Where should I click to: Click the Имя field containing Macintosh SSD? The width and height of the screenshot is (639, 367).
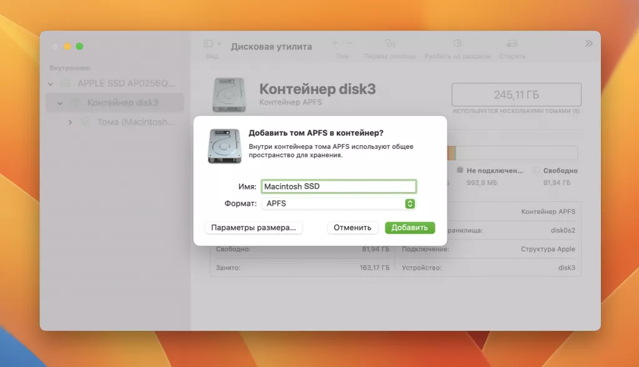point(339,186)
